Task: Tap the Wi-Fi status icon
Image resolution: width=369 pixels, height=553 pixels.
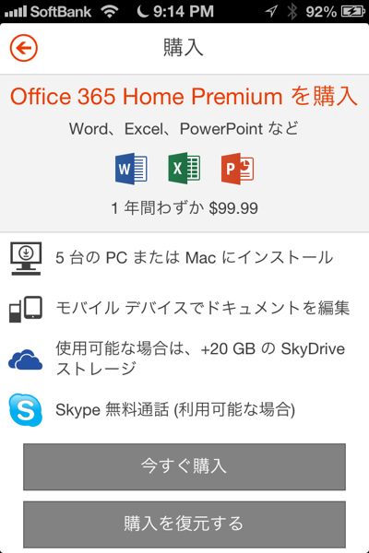Action: [110, 12]
